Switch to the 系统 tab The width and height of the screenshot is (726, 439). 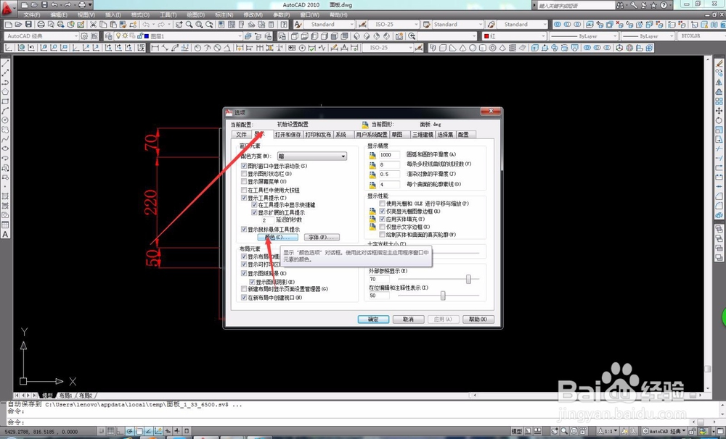click(x=340, y=135)
